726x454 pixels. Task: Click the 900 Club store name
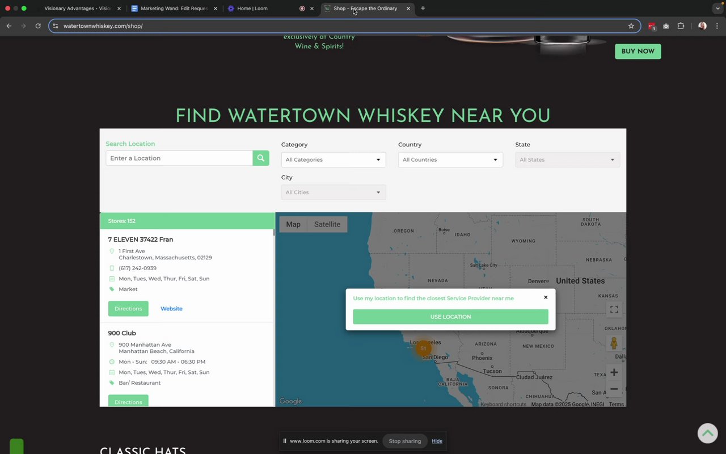click(122, 333)
